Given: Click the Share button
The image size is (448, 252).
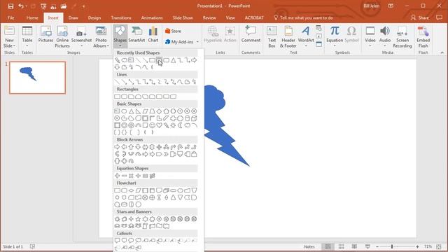Looking at the screenshot, I should [420, 17].
